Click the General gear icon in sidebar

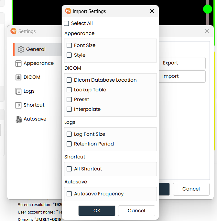21,50
